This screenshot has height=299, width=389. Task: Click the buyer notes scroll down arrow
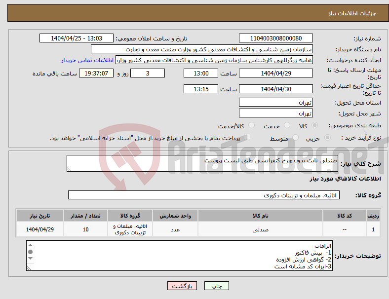[x=30, y=259]
